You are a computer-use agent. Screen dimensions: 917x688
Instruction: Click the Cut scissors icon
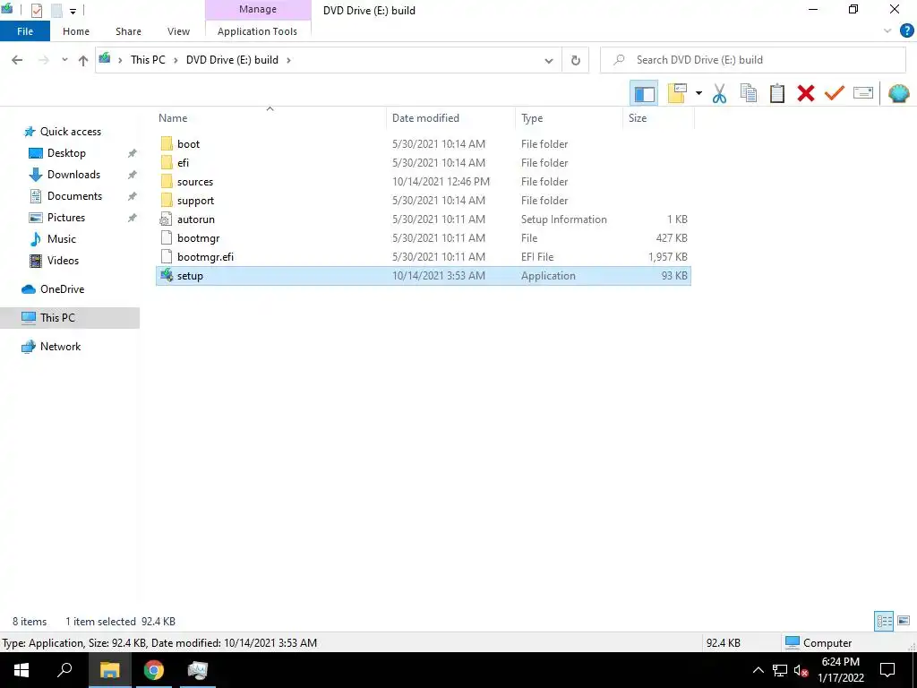719,93
